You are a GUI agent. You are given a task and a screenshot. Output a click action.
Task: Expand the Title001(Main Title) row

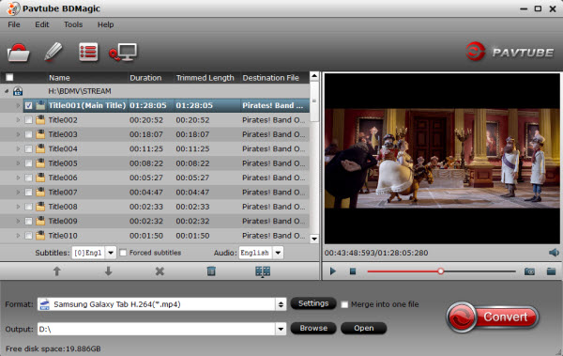point(18,106)
